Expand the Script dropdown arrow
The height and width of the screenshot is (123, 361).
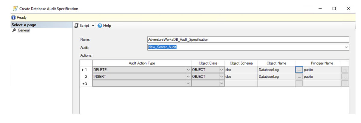click(x=93, y=26)
